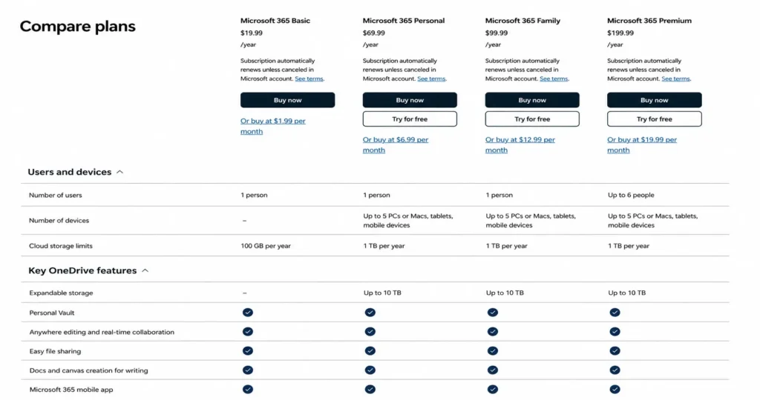Click the Number of devices row label
Viewport: 760px width, 400px height.
pos(59,221)
